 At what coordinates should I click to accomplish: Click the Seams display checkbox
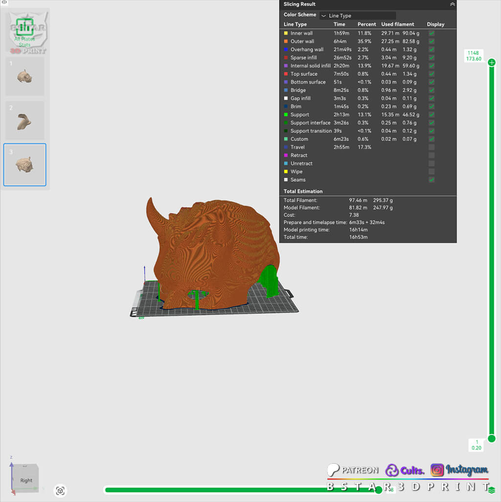pos(432,180)
